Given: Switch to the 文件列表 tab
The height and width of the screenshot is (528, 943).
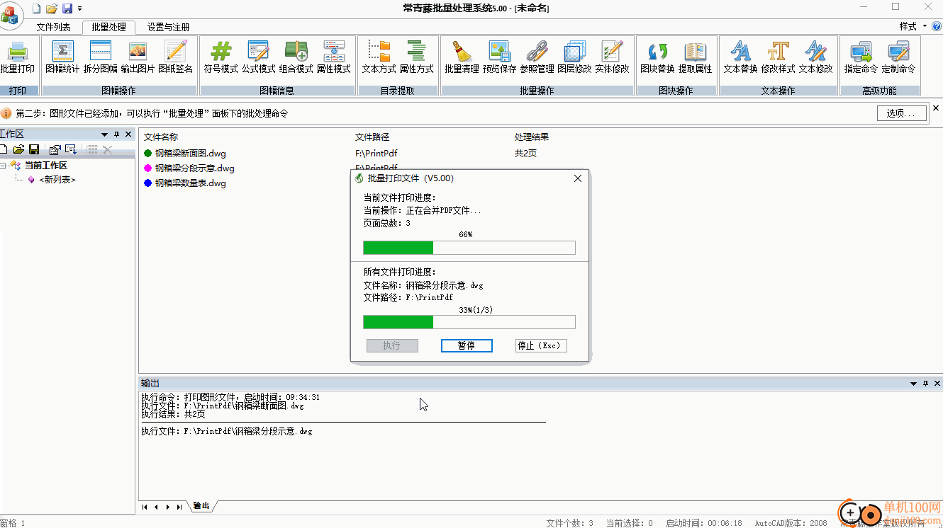Looking at the screenshot, I should tap(54, 27).
